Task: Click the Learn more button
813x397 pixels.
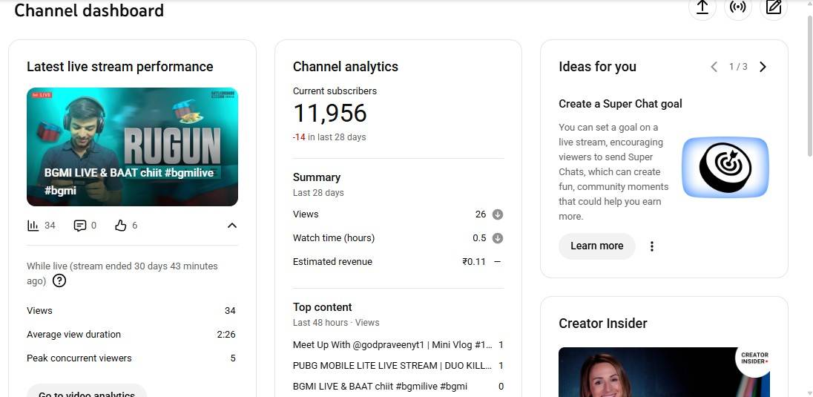Action: tap(596, 246)
